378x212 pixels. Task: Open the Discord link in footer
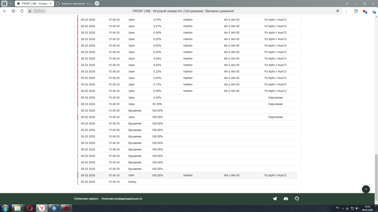(286, 198)
